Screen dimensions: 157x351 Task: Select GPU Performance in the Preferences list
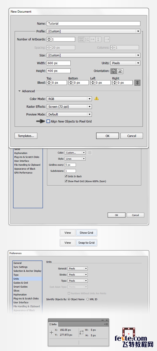coord(23,173)
